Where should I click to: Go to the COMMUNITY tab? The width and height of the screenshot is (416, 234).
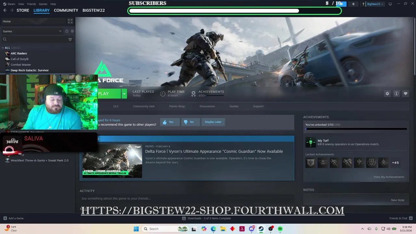pyautogui.click(x=66, y=10)
